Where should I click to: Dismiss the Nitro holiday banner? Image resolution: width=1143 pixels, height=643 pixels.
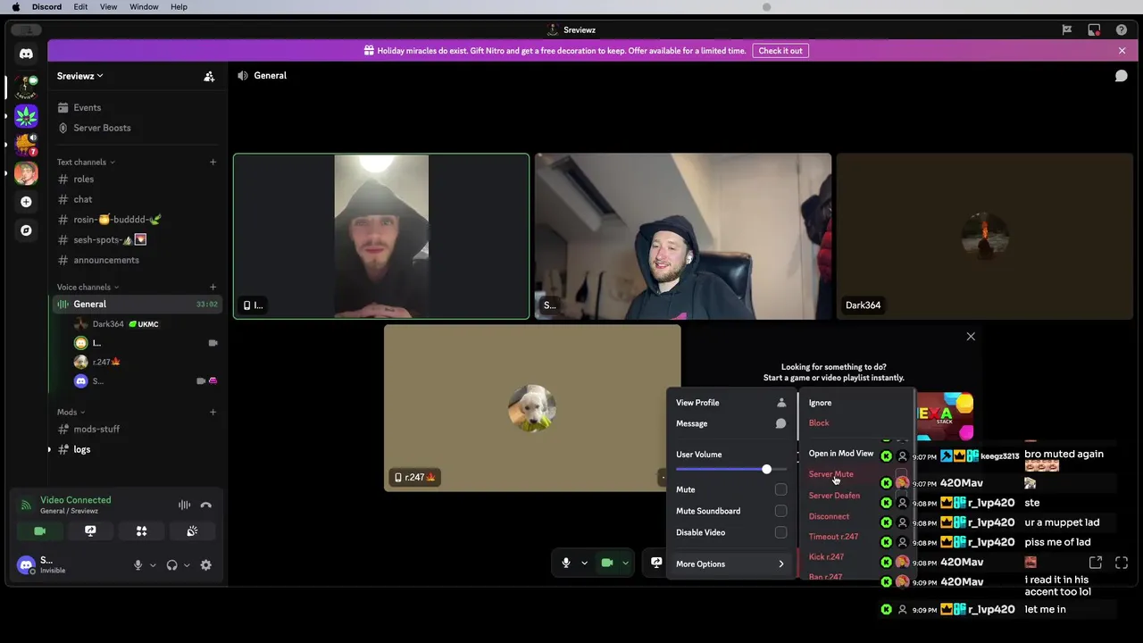(x=1122, y=51)
